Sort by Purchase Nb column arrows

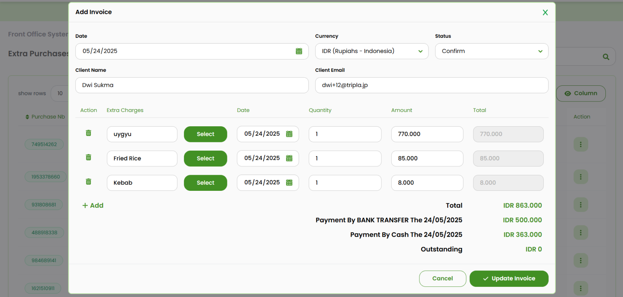pyautogui.click(x=27, y=117)
